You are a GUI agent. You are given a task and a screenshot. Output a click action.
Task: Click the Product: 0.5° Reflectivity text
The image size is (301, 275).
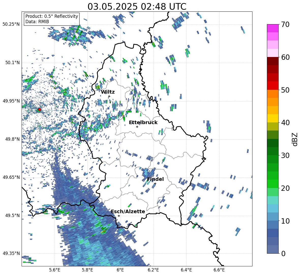(x=52, y=16)
